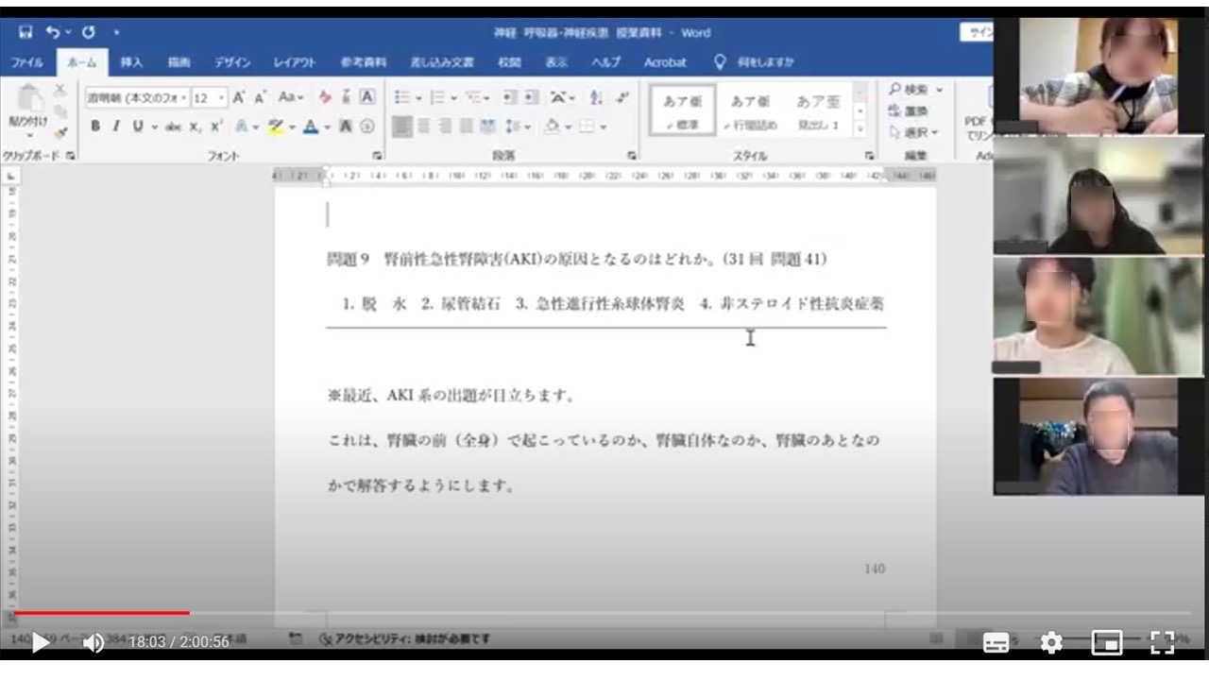Image resolution: width=1209 pixels, height=680 pixels.
Task: Enter fullscreen video mode
Action: [x=1163, y=643]
